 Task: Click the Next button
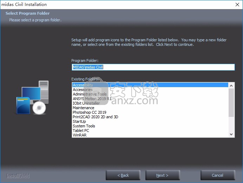(x=163, y=175)
